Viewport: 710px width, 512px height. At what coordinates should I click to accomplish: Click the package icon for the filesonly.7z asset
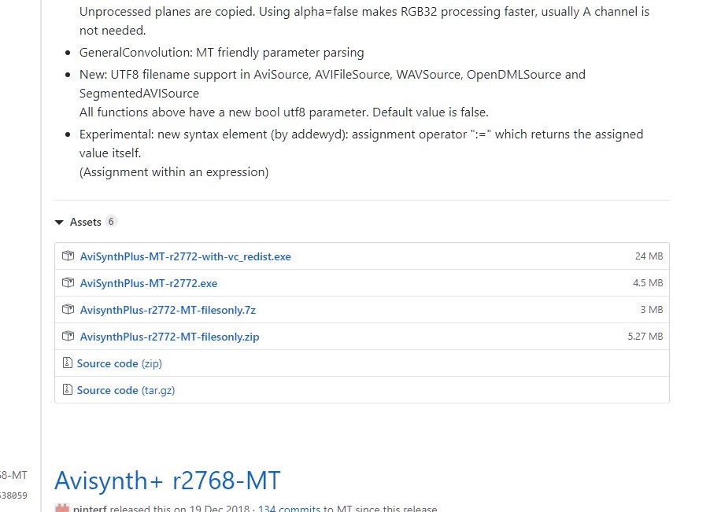click(68, 310)
